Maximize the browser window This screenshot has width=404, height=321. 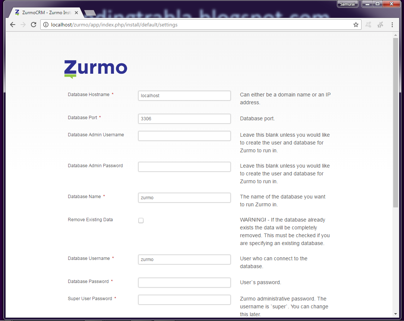[x=378, y=4]
